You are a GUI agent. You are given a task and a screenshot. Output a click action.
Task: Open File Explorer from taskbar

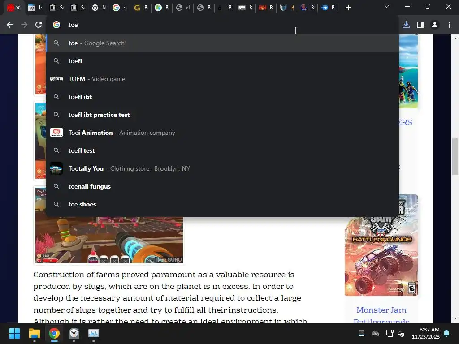click(34, 333)
